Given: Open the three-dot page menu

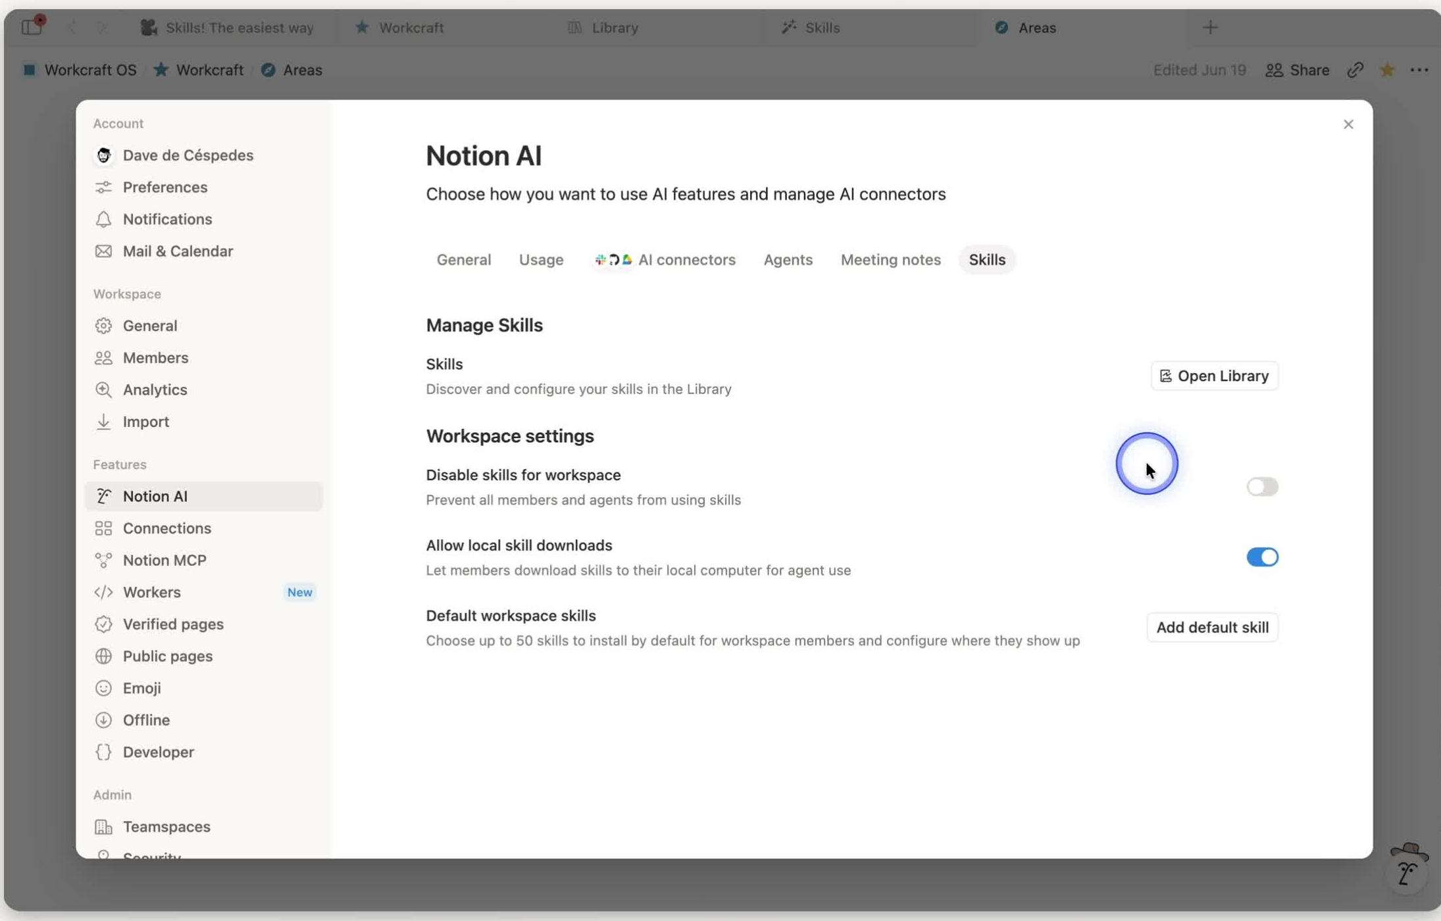Looking at the screenshot, I should pos(1419,70).
